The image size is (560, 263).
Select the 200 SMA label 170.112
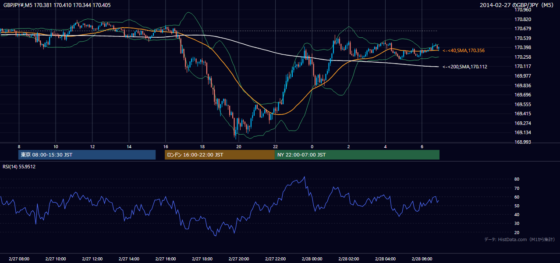465,67
